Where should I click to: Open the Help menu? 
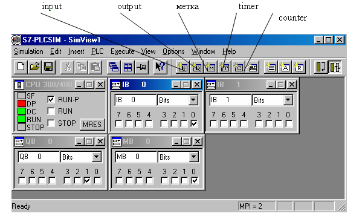coord(229,51)
